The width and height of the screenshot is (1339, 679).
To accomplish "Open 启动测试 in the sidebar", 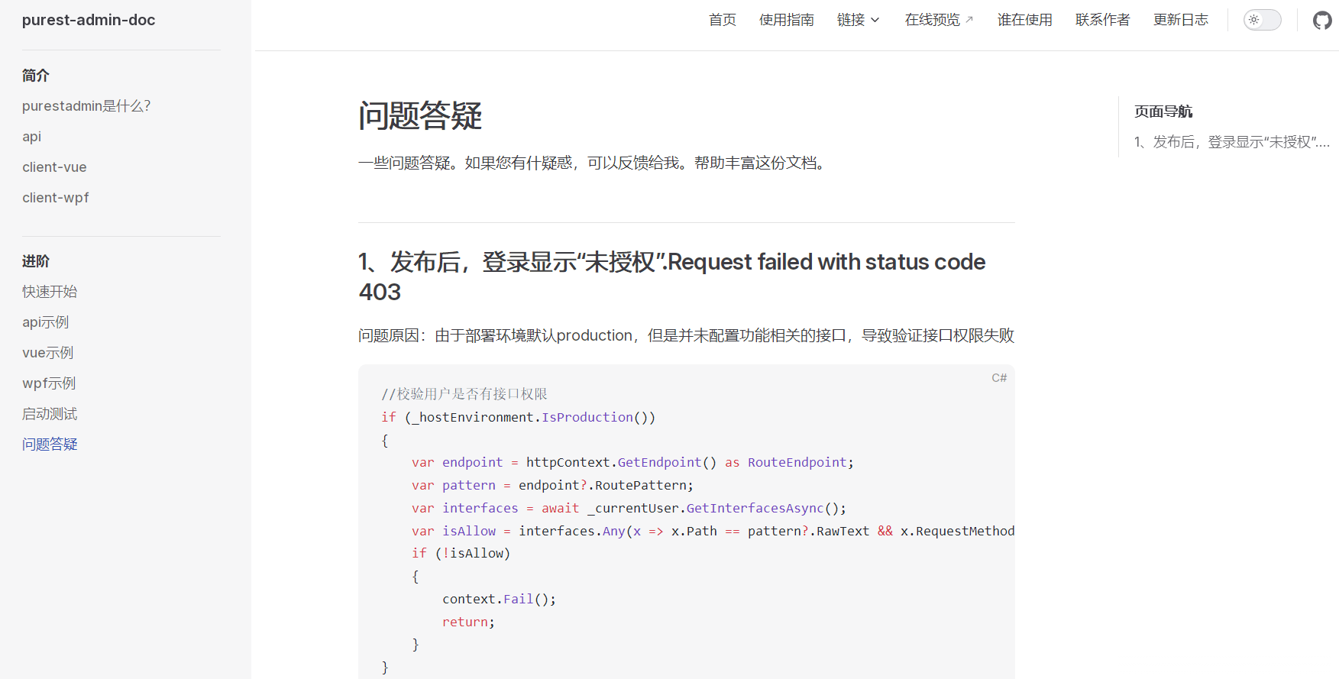I will (x=50, y=414).
